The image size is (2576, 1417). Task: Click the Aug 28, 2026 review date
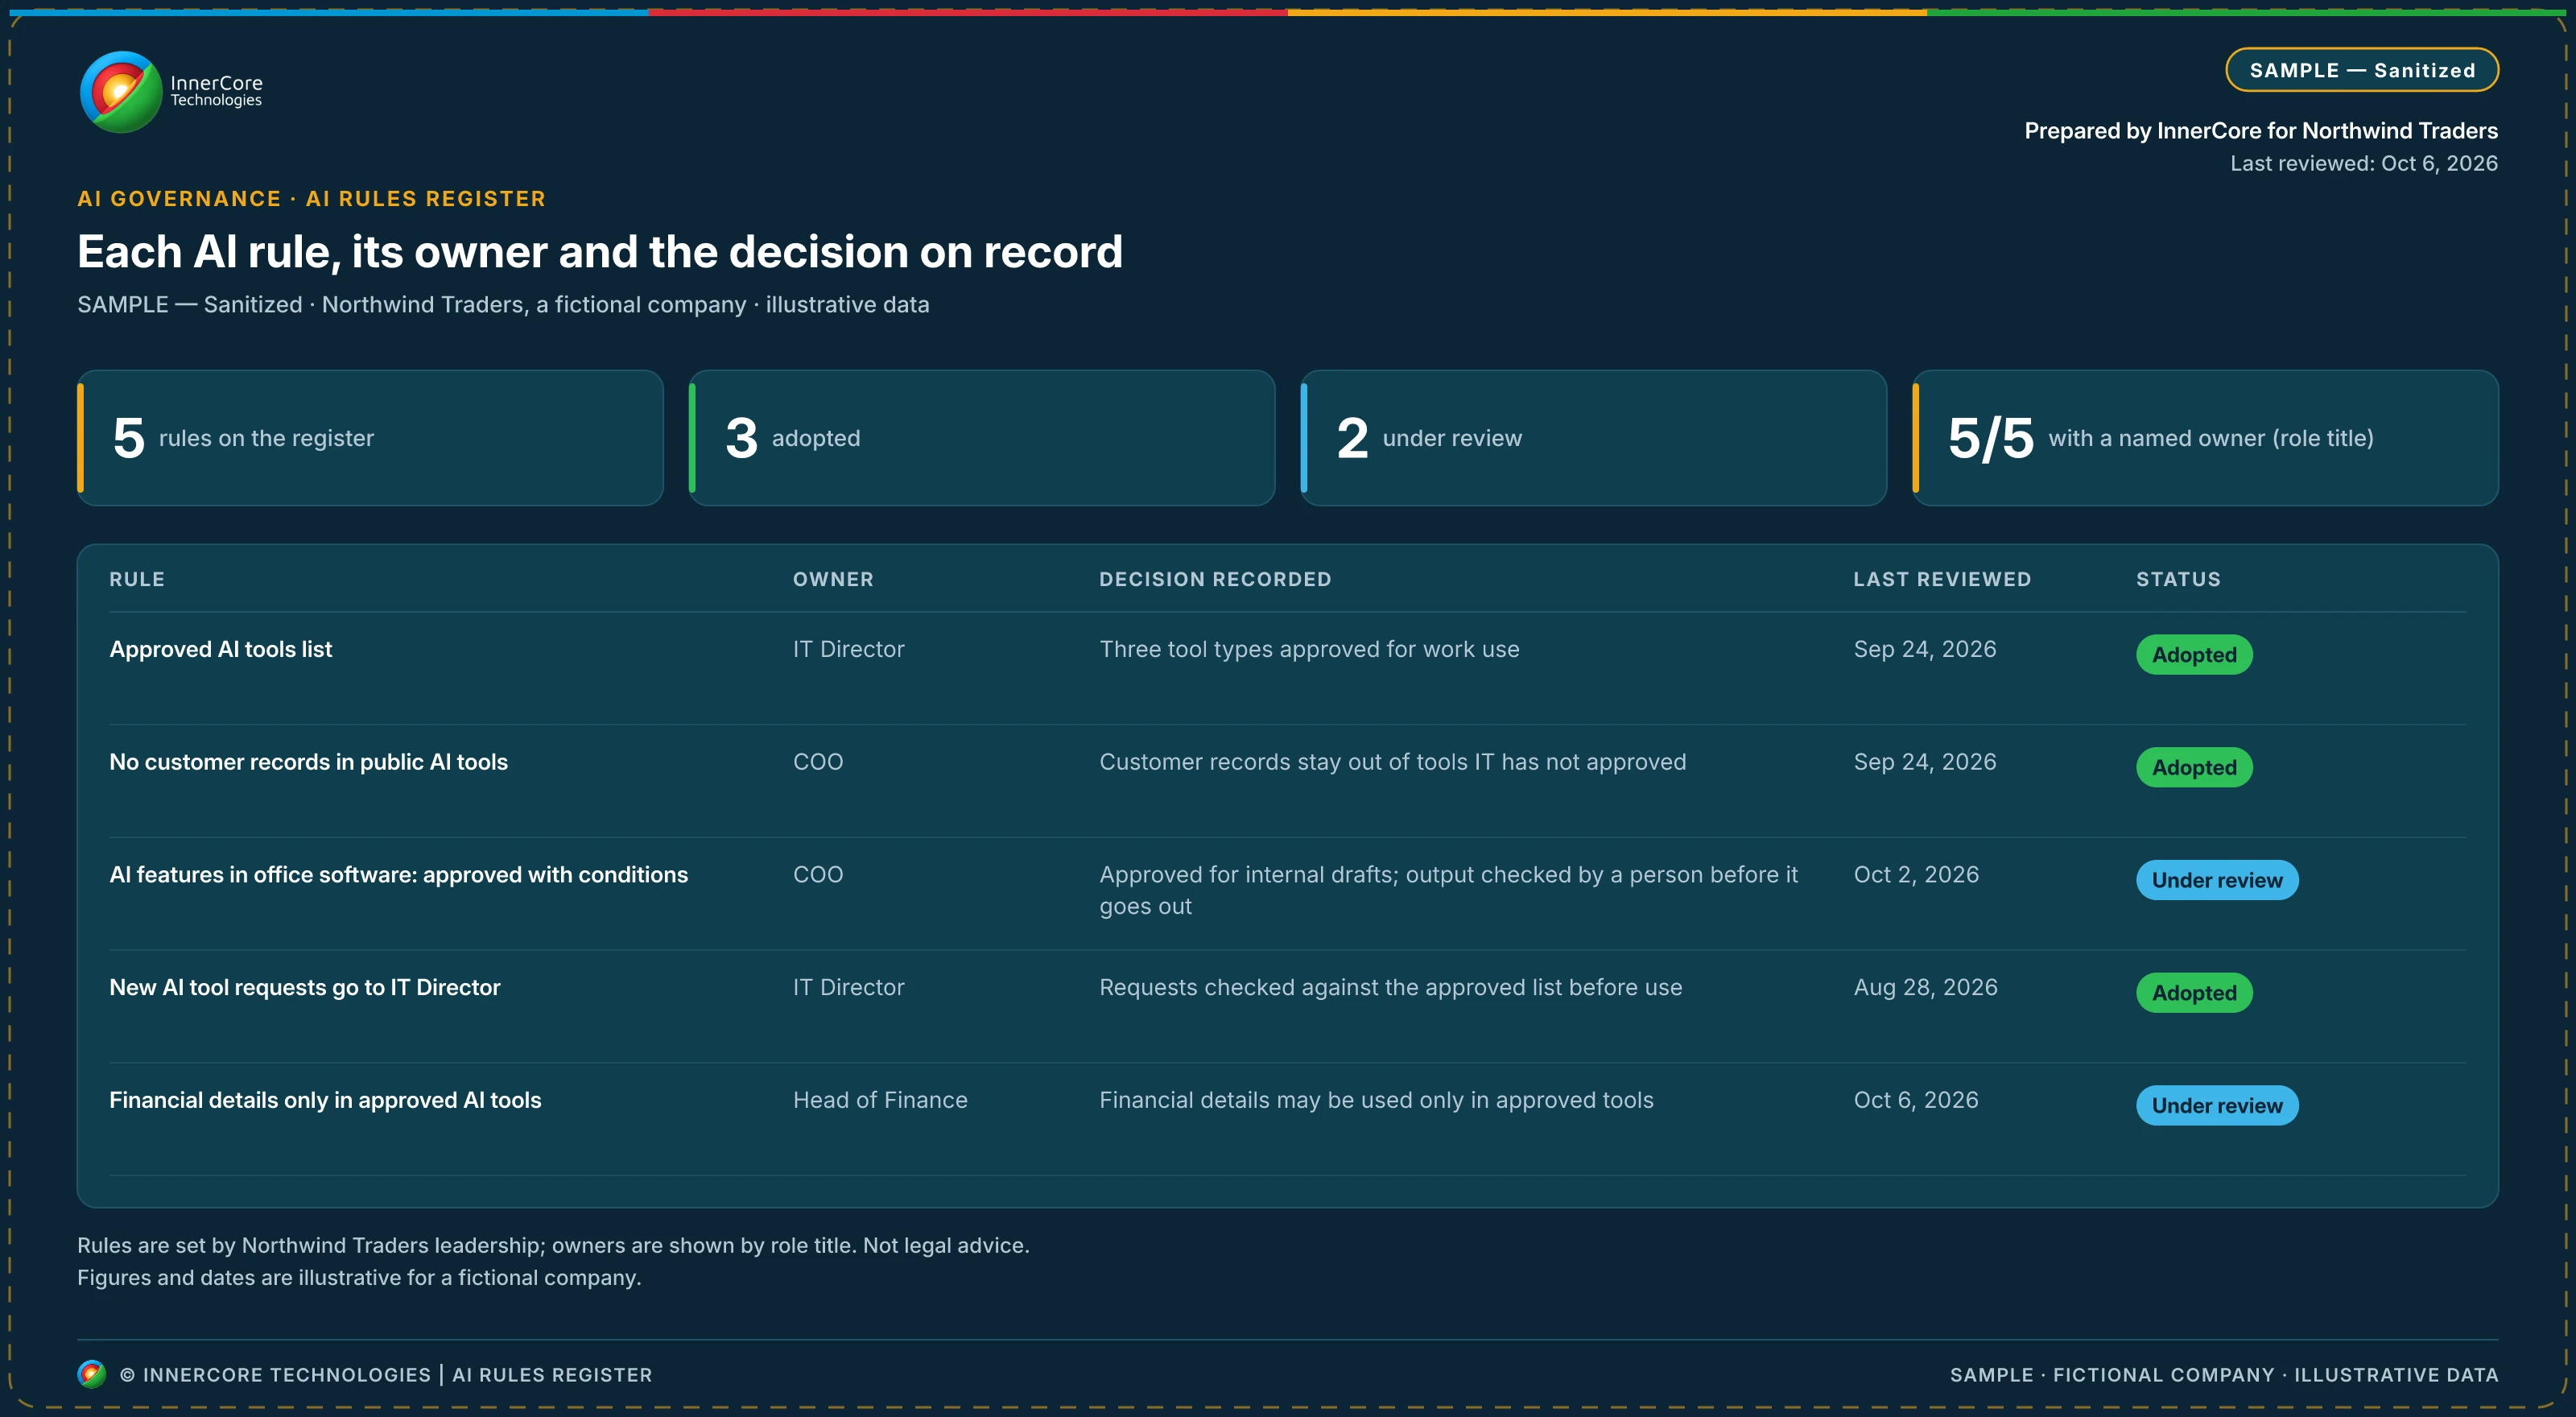tap(1925, 987)
